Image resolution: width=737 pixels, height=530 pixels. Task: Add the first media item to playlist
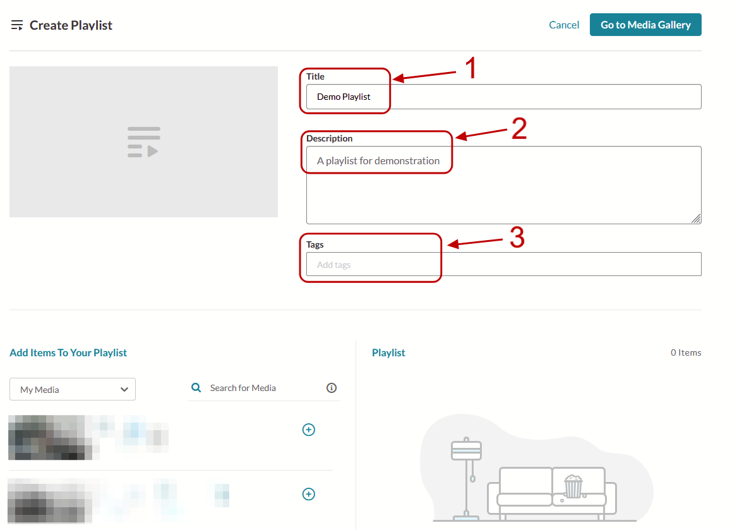(308, 430)
